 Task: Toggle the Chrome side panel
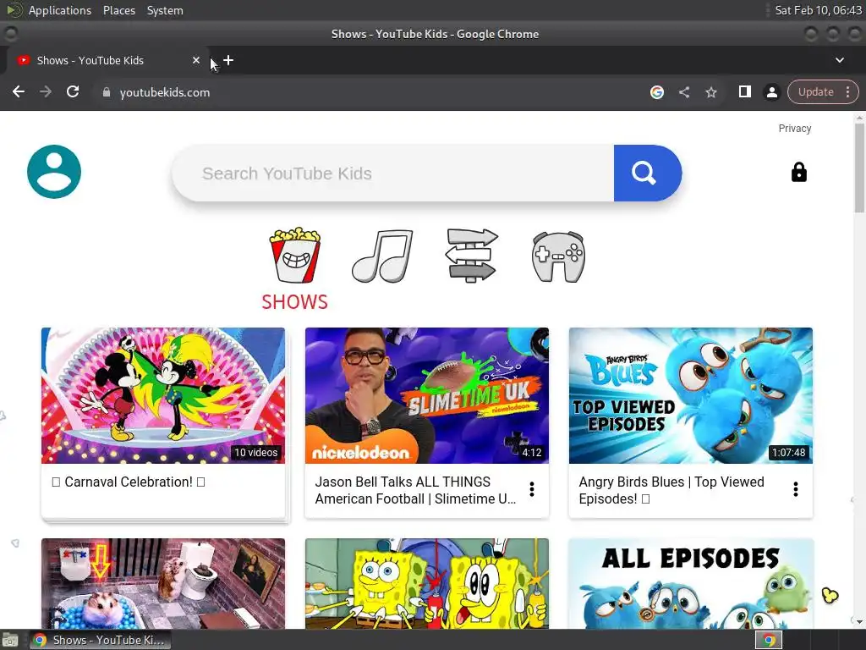tap(744, 91)
